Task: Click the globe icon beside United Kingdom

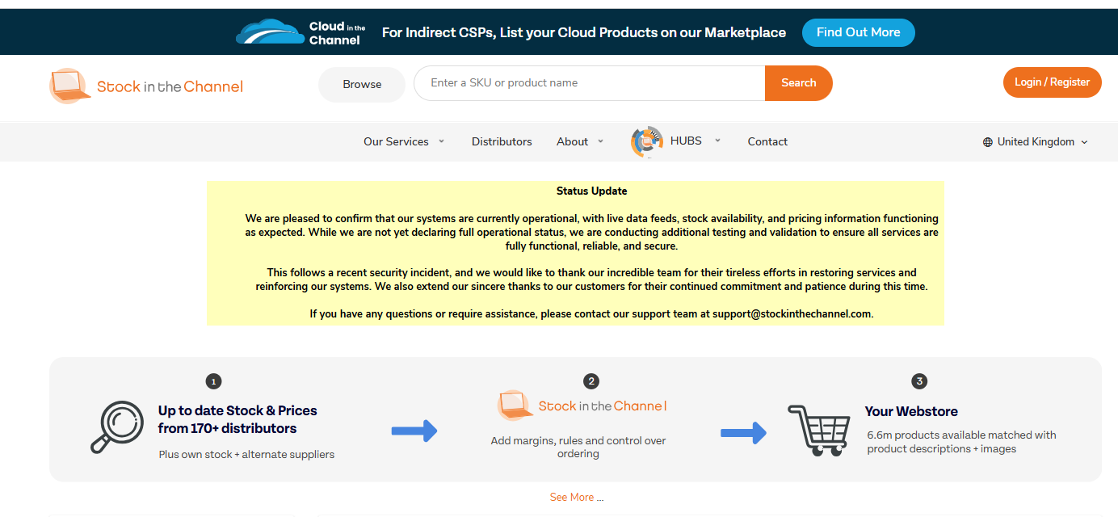Action: [x=987, y=142]
